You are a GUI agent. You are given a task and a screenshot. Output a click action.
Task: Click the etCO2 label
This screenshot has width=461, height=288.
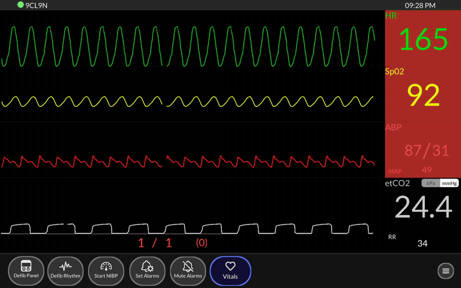(x=398, y=183)
